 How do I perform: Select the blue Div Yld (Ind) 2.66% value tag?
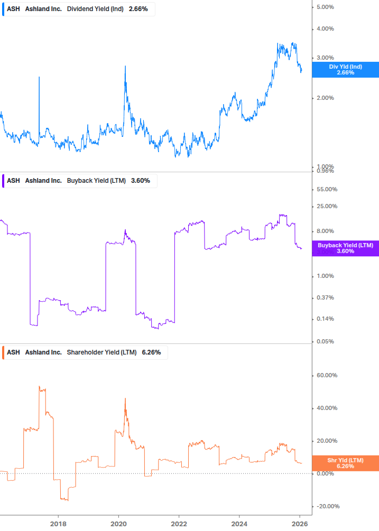click(x=346, y=70)
